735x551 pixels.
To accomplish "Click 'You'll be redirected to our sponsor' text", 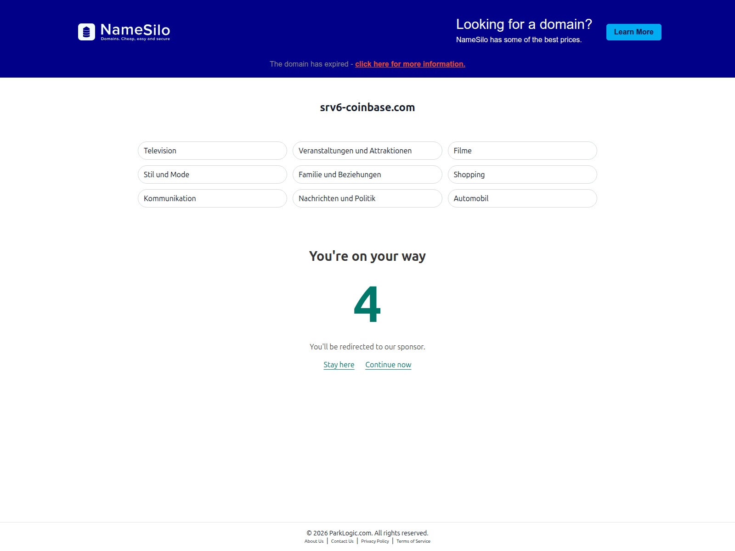I will point(367,347).
